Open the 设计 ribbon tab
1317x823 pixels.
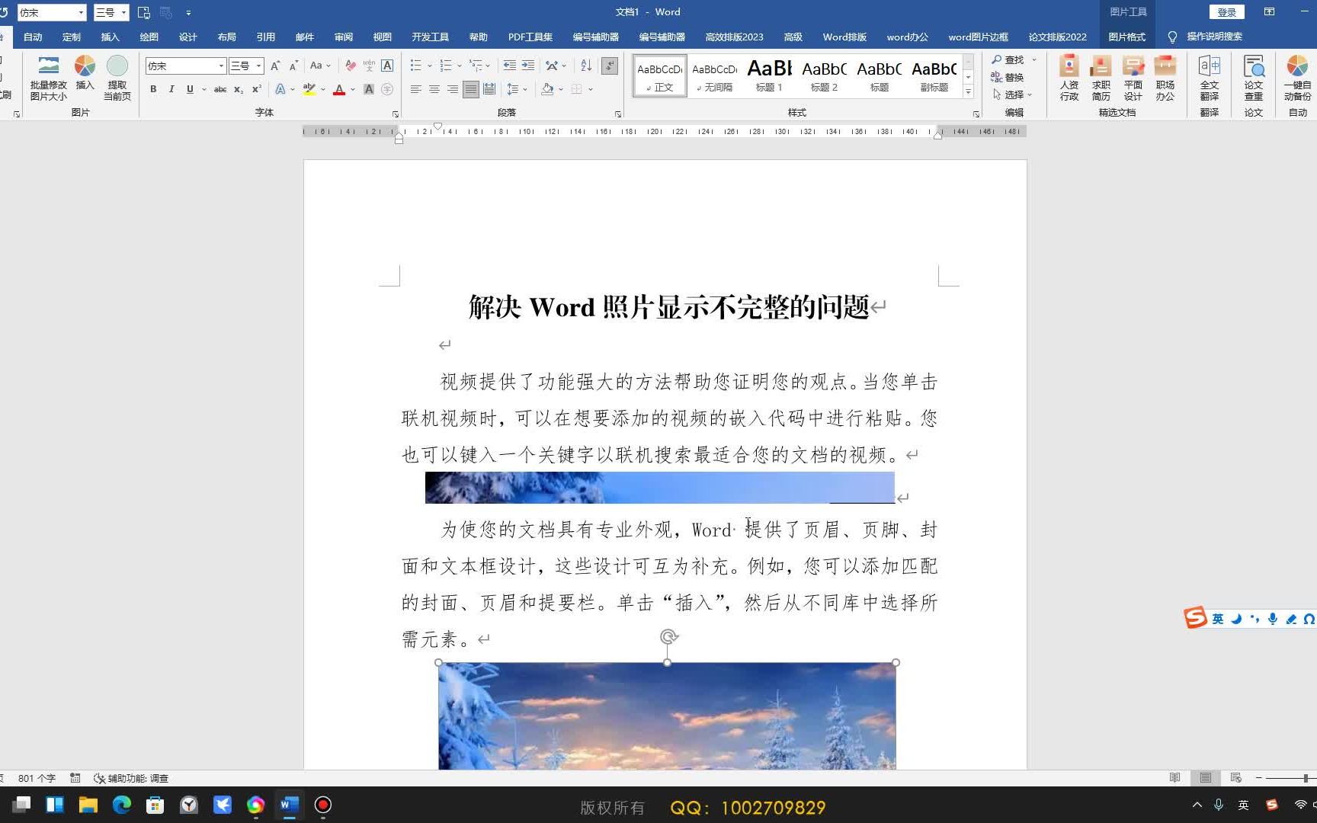tap(188, 37)
